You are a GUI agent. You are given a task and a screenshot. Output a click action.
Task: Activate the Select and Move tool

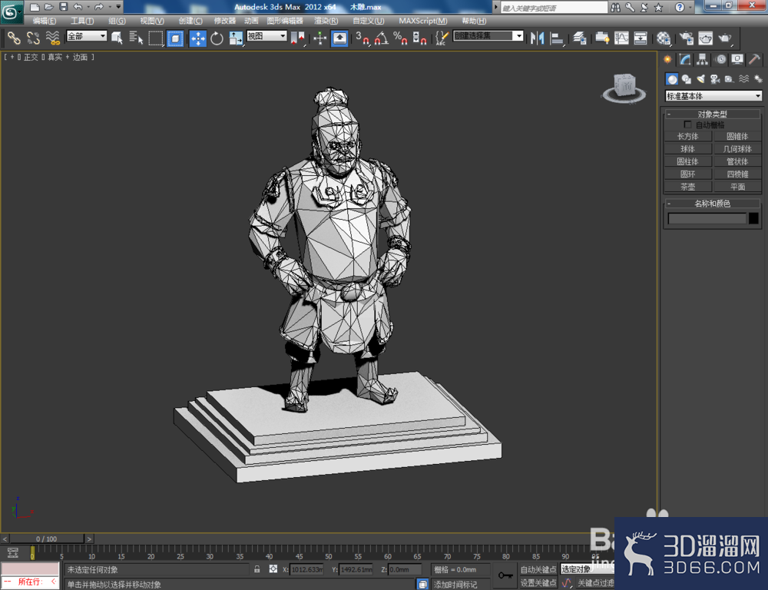tap(197, 38)
